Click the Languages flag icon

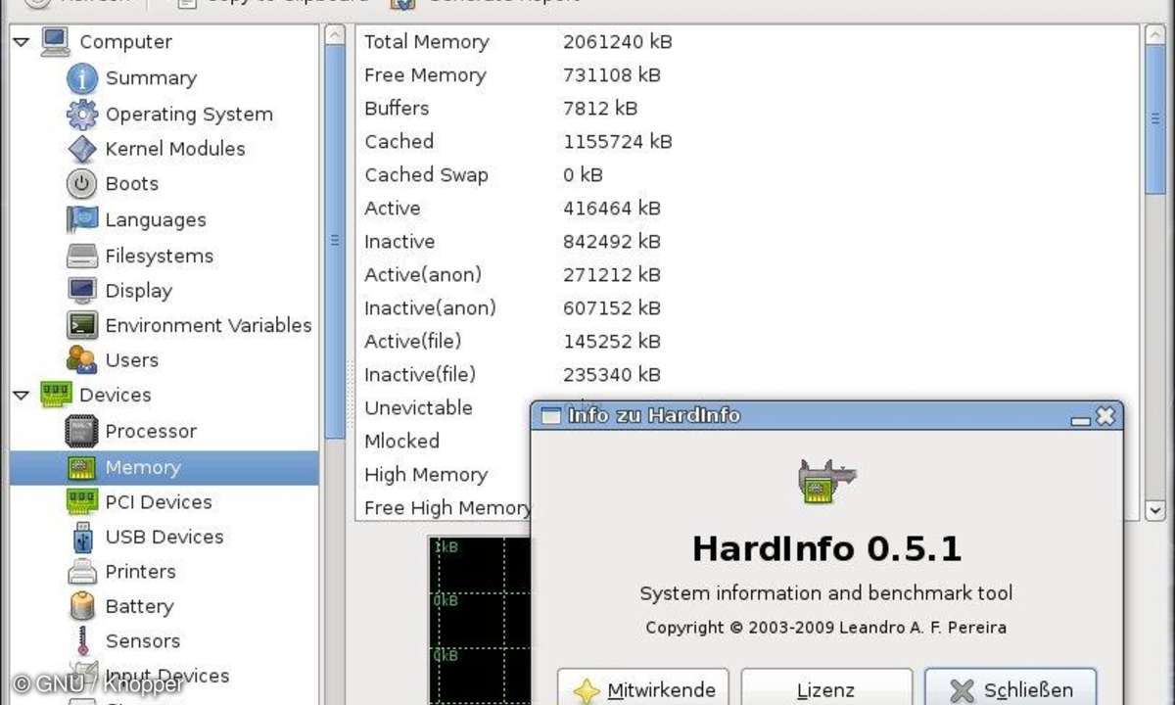82,219
